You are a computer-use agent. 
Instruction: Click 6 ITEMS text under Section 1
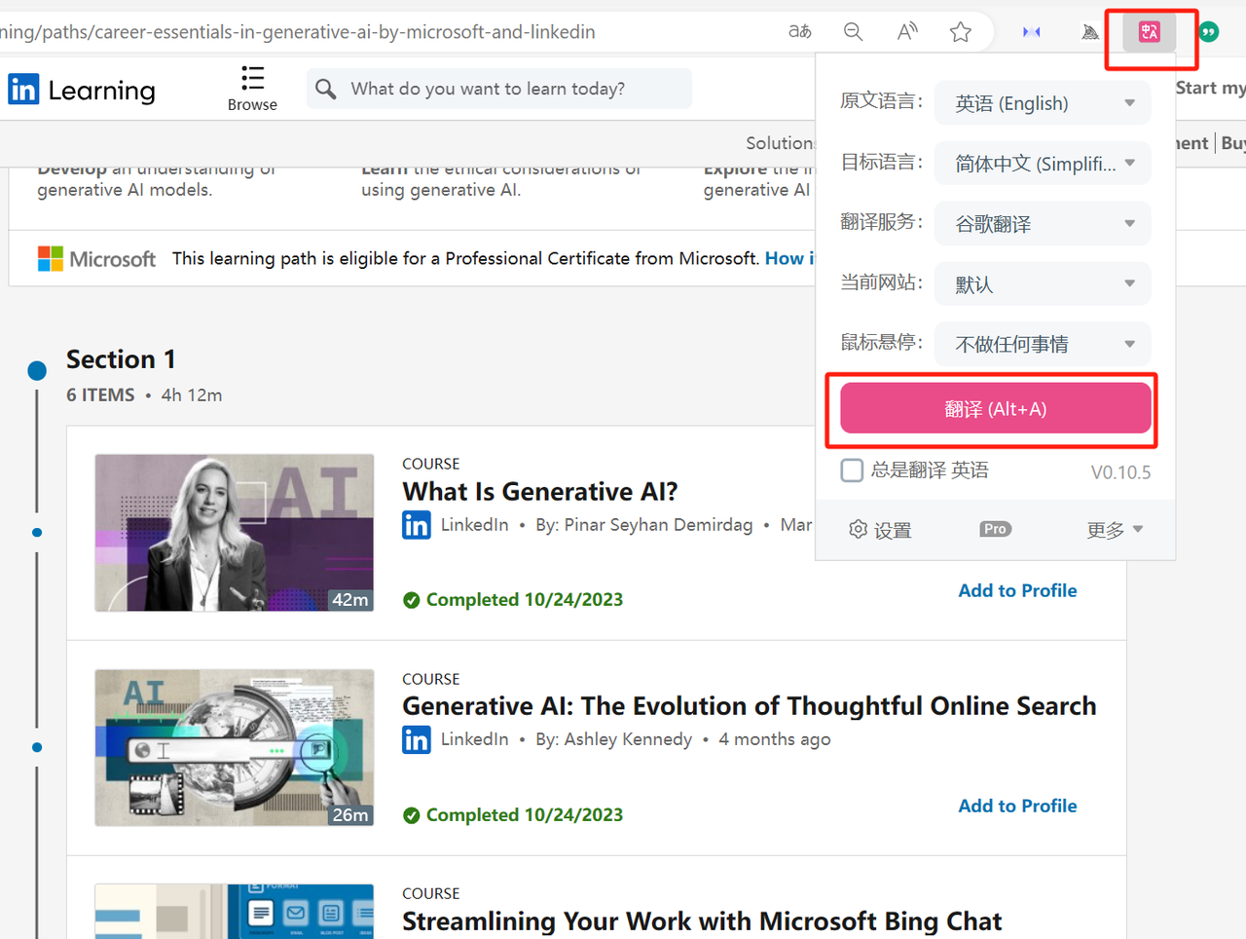[x=100, y=394]
